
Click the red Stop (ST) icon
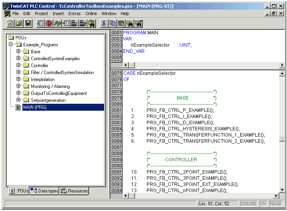(49, 24)
